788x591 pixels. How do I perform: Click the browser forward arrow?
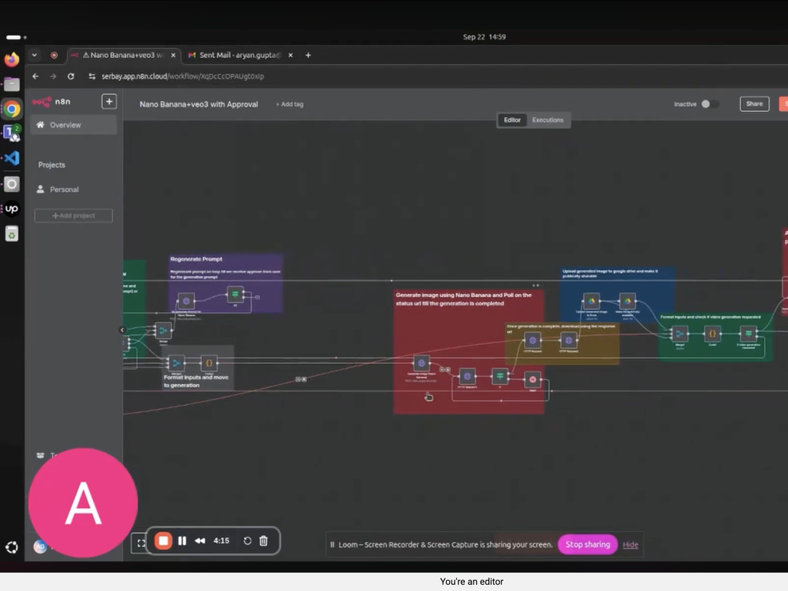pyautogui.click(x=53, y=76)
